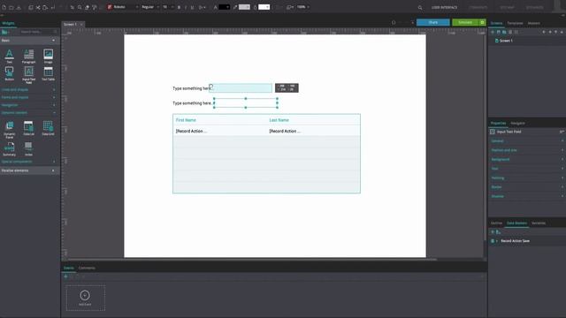Open the Roboto font family dropdown
This screenshot has height=318, width=566.
point(123,7)
